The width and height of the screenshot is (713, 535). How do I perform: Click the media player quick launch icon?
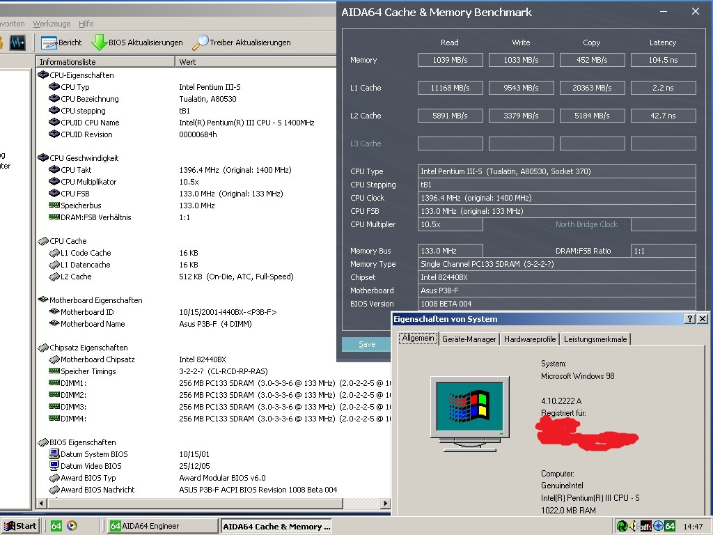pyautogui.click(x=72, y=526)
